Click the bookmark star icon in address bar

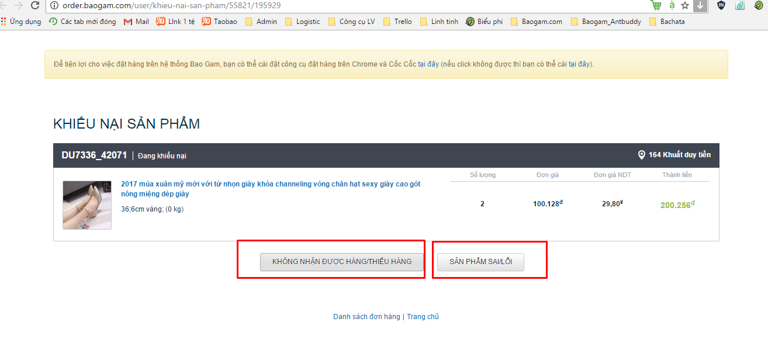[685, 5]
